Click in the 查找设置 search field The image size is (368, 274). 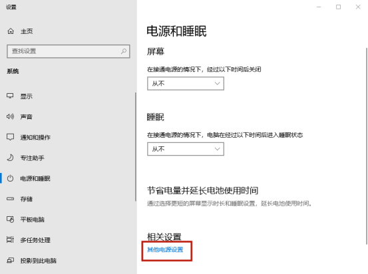coord(69,51)
